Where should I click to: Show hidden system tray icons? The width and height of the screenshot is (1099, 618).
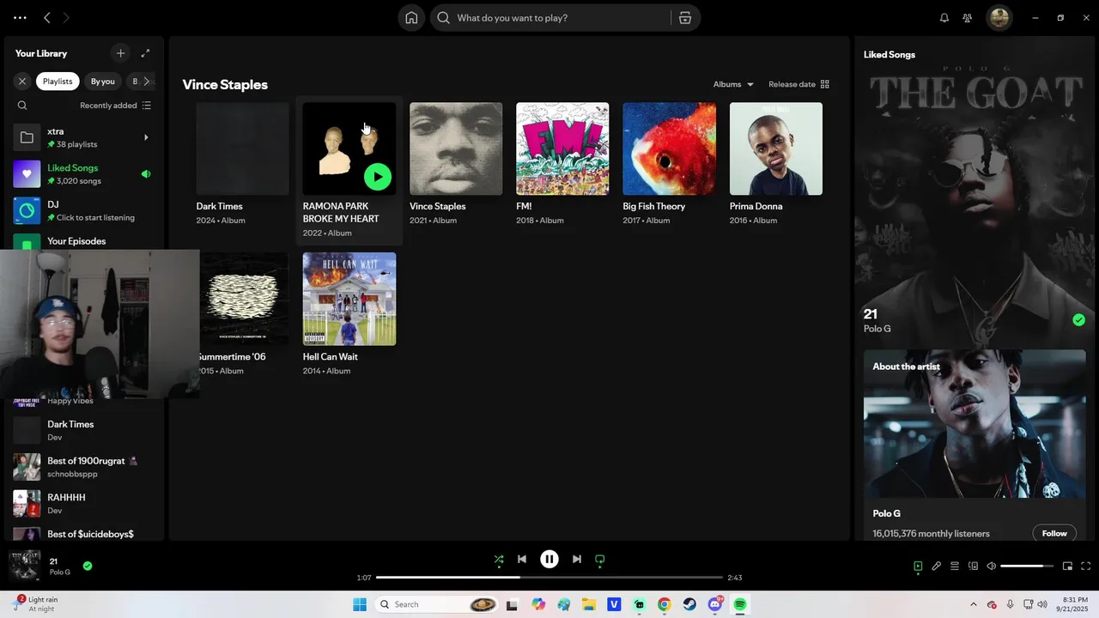(x=973, y=604)
